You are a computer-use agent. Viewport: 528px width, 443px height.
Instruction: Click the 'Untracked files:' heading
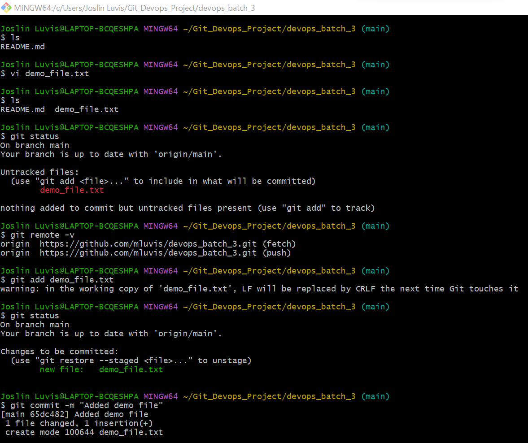(39, 172)
